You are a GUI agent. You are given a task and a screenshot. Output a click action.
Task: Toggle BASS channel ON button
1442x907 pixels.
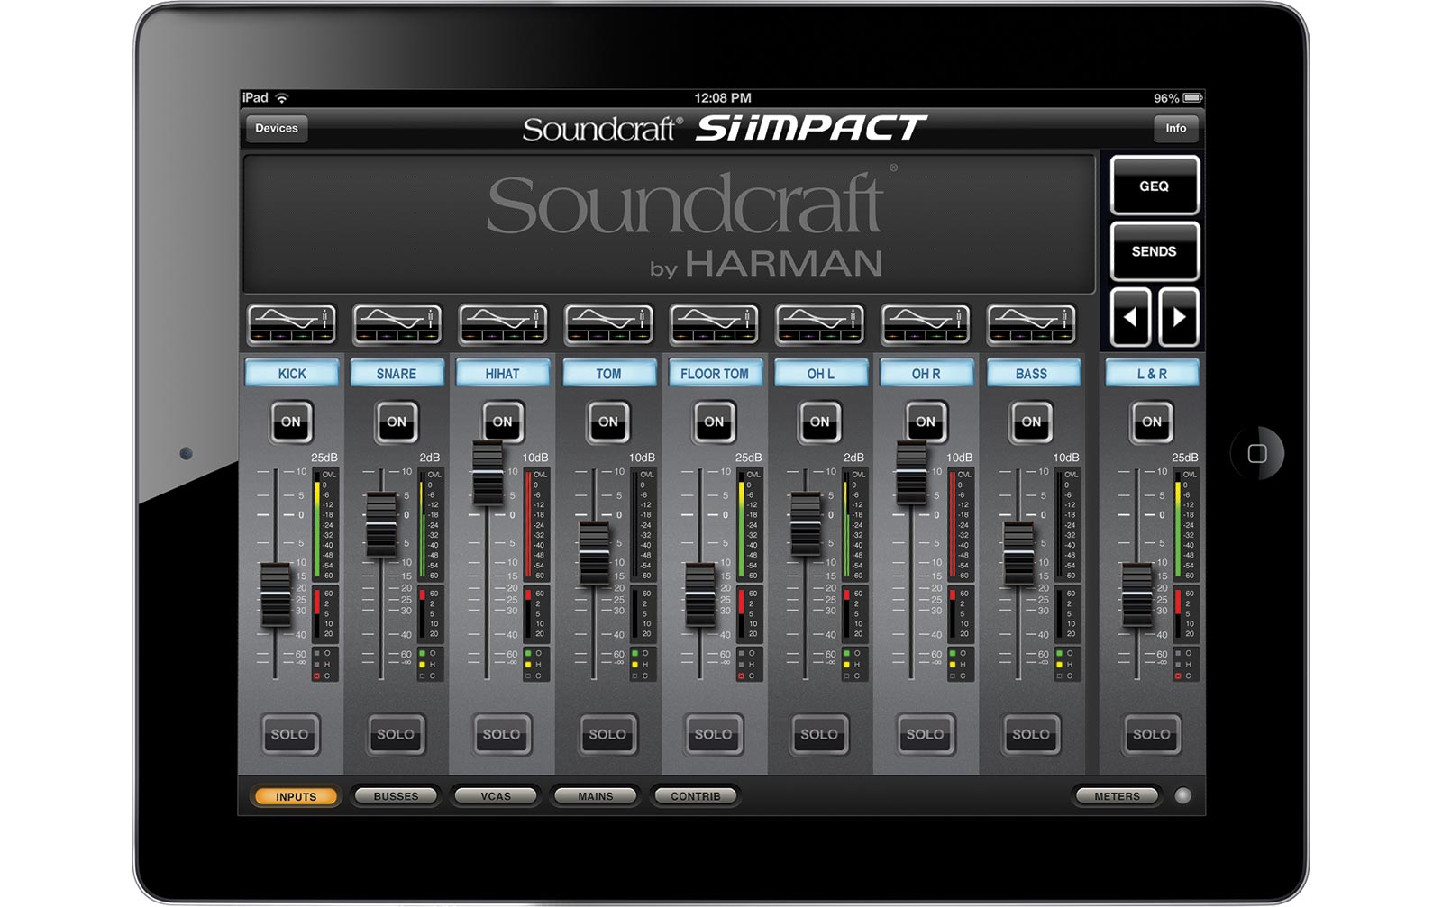1031,422
